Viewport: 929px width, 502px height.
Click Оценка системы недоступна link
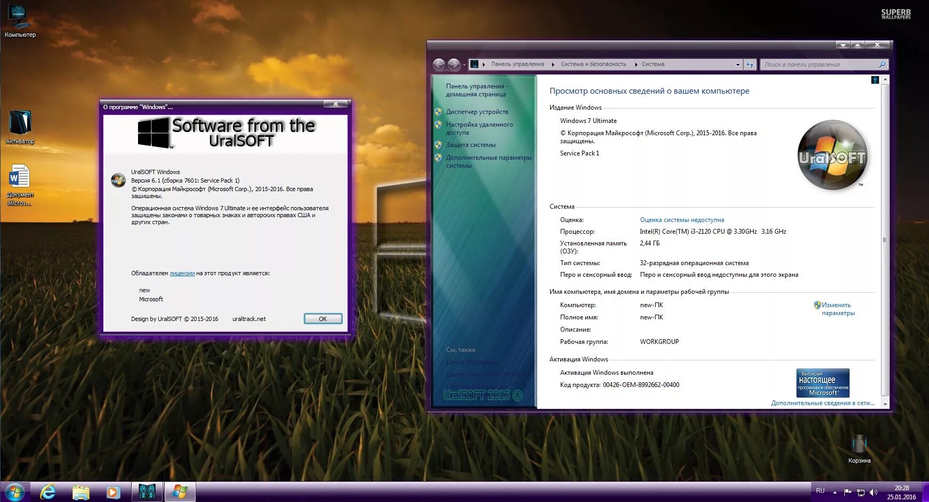[682, 220]
